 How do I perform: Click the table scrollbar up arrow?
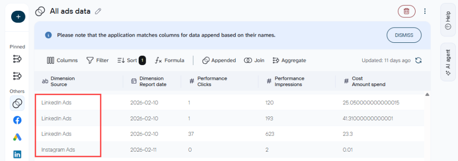[x=427, y=95]
